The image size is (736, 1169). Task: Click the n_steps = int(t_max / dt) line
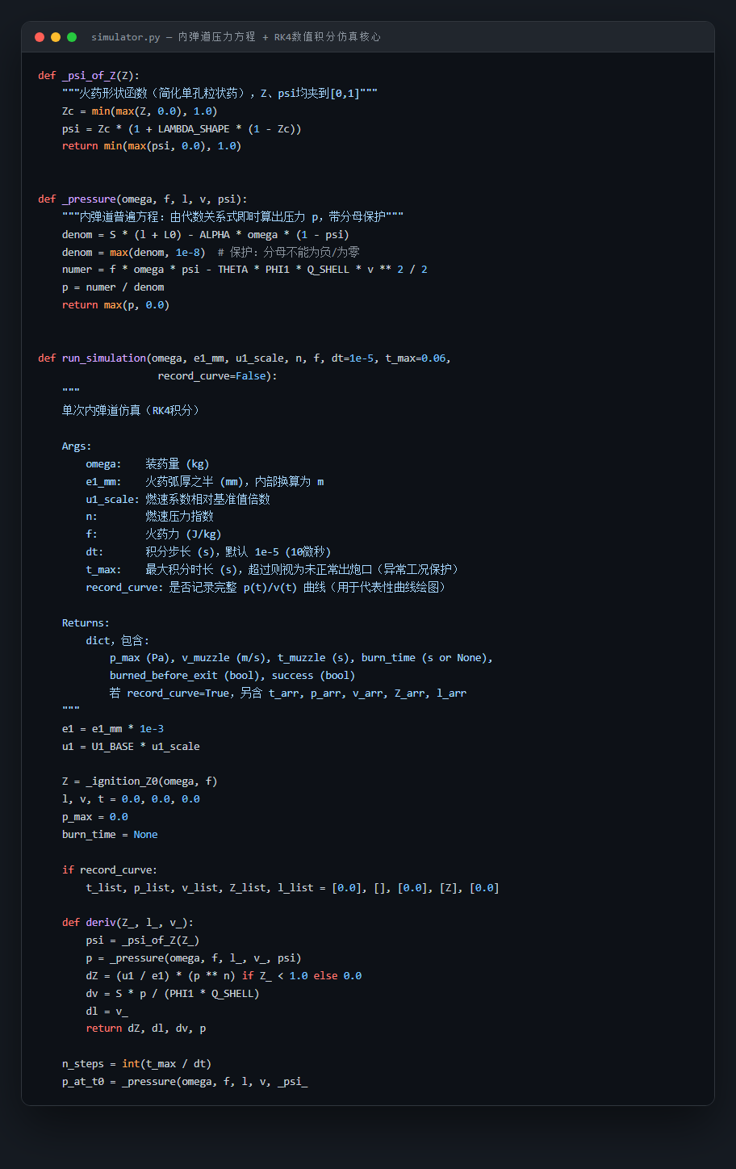tap(137, 1064)
